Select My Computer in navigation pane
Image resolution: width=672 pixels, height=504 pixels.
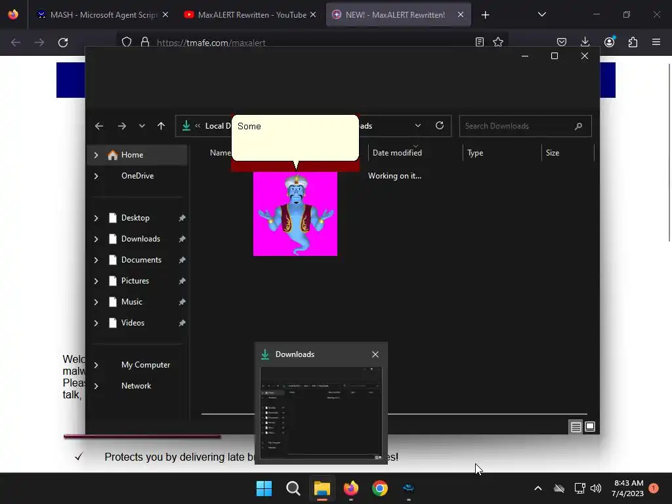[x=146, y=365]
